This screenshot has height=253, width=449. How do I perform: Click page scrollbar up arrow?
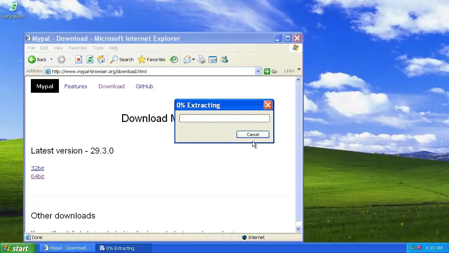tap(299, 80)
